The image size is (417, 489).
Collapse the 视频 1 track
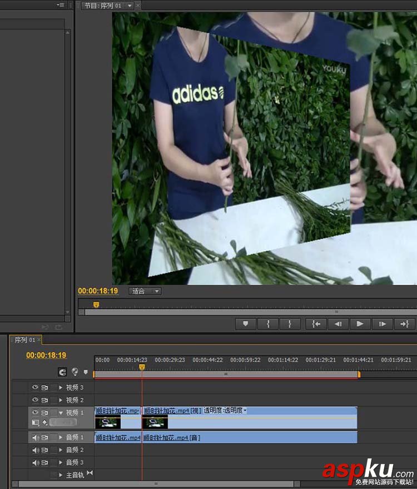(x=61, y=412)
